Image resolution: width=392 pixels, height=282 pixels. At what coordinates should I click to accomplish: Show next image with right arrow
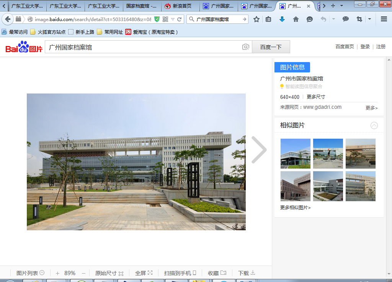(259, 150)
